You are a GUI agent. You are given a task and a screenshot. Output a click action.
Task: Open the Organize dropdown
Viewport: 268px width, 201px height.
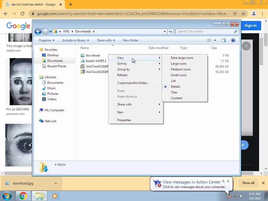pos(47,40)
